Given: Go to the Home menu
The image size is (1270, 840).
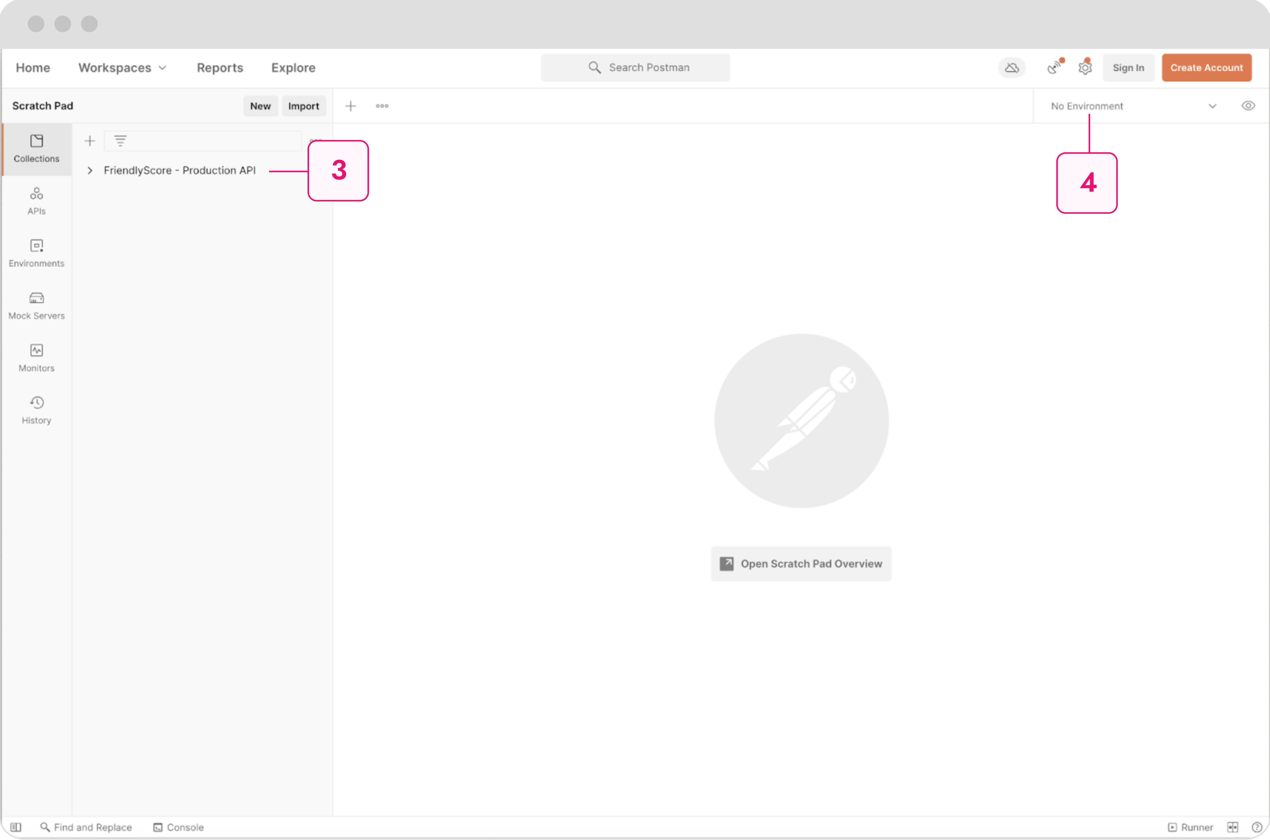Looking at the screenshot, I should coord(33,68).
